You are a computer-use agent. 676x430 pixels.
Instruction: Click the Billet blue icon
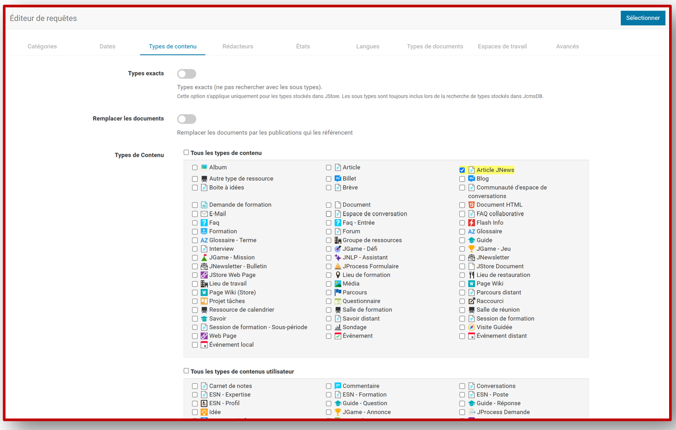(338, 178)
